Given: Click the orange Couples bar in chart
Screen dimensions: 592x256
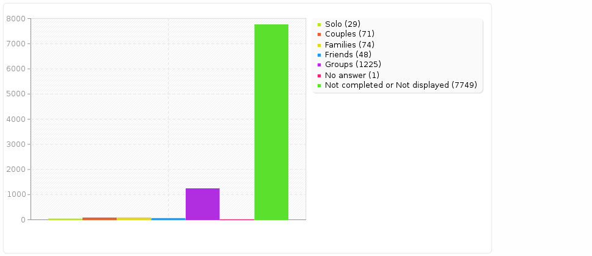Looking at the screenshot, I should coord(100,218).
